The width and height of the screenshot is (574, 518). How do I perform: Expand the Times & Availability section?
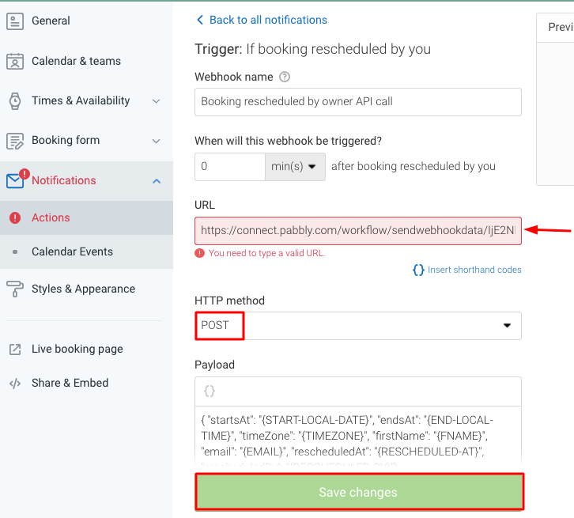click(x=156, y=101)
